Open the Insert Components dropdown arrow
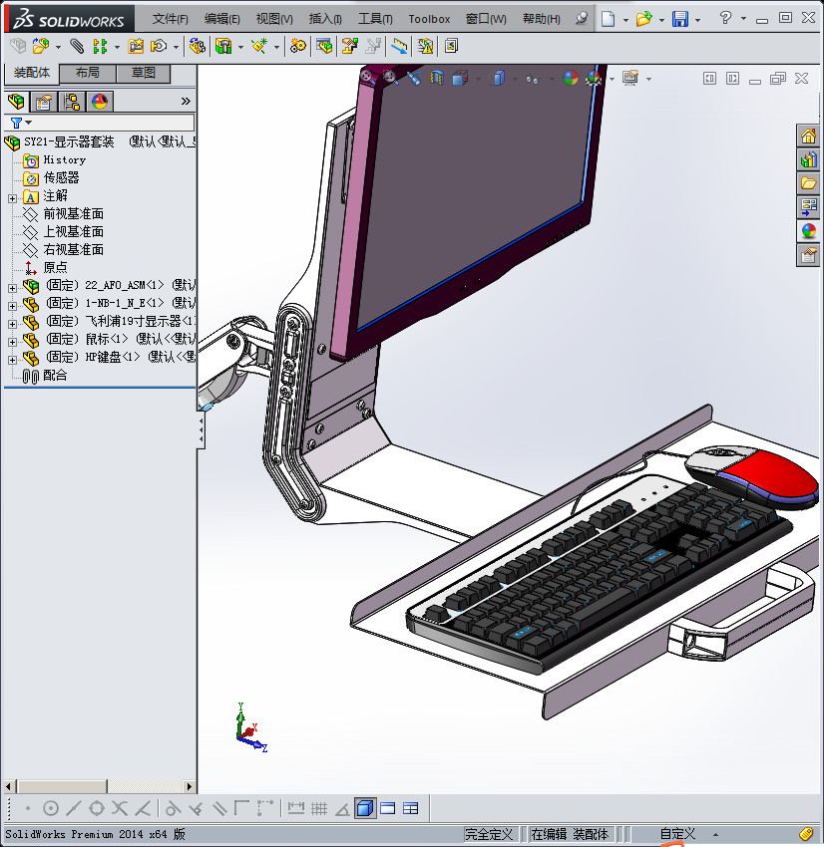The image size is (824, 847). coord(58,48)
